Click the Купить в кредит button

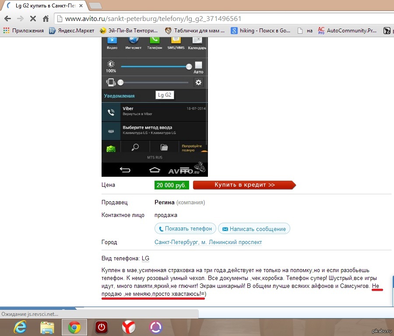(x=244, y=185)
